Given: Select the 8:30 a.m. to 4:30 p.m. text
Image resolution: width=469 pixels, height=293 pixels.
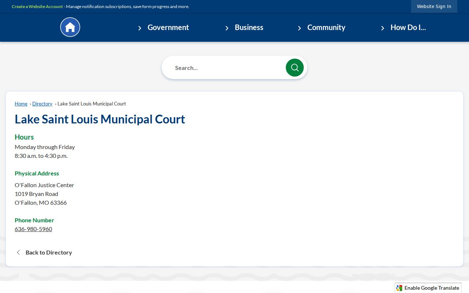Looking at the screenshot, I should click(41, 156).
